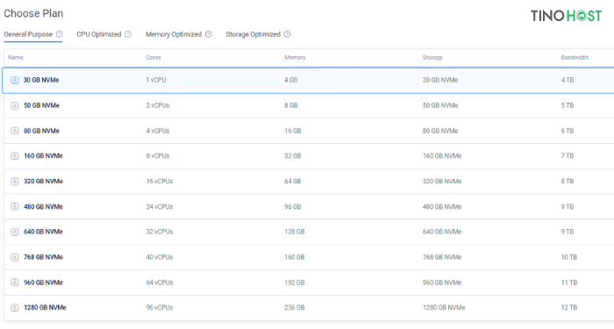The image size is (614, 329).
Task: Click the help icon next to CPU Optimized
Action: tap(128, 34)
